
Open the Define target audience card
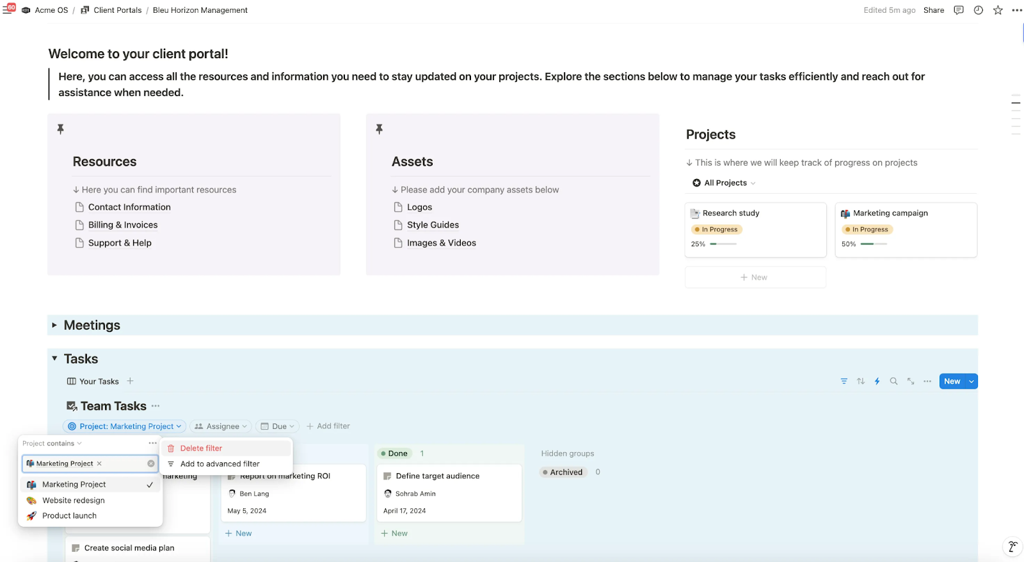point(449,493)
